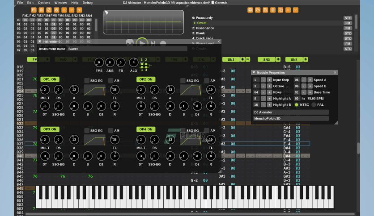374x216 pixels.
Task: Click the add pattern row icon
Action: pos(34,10)
